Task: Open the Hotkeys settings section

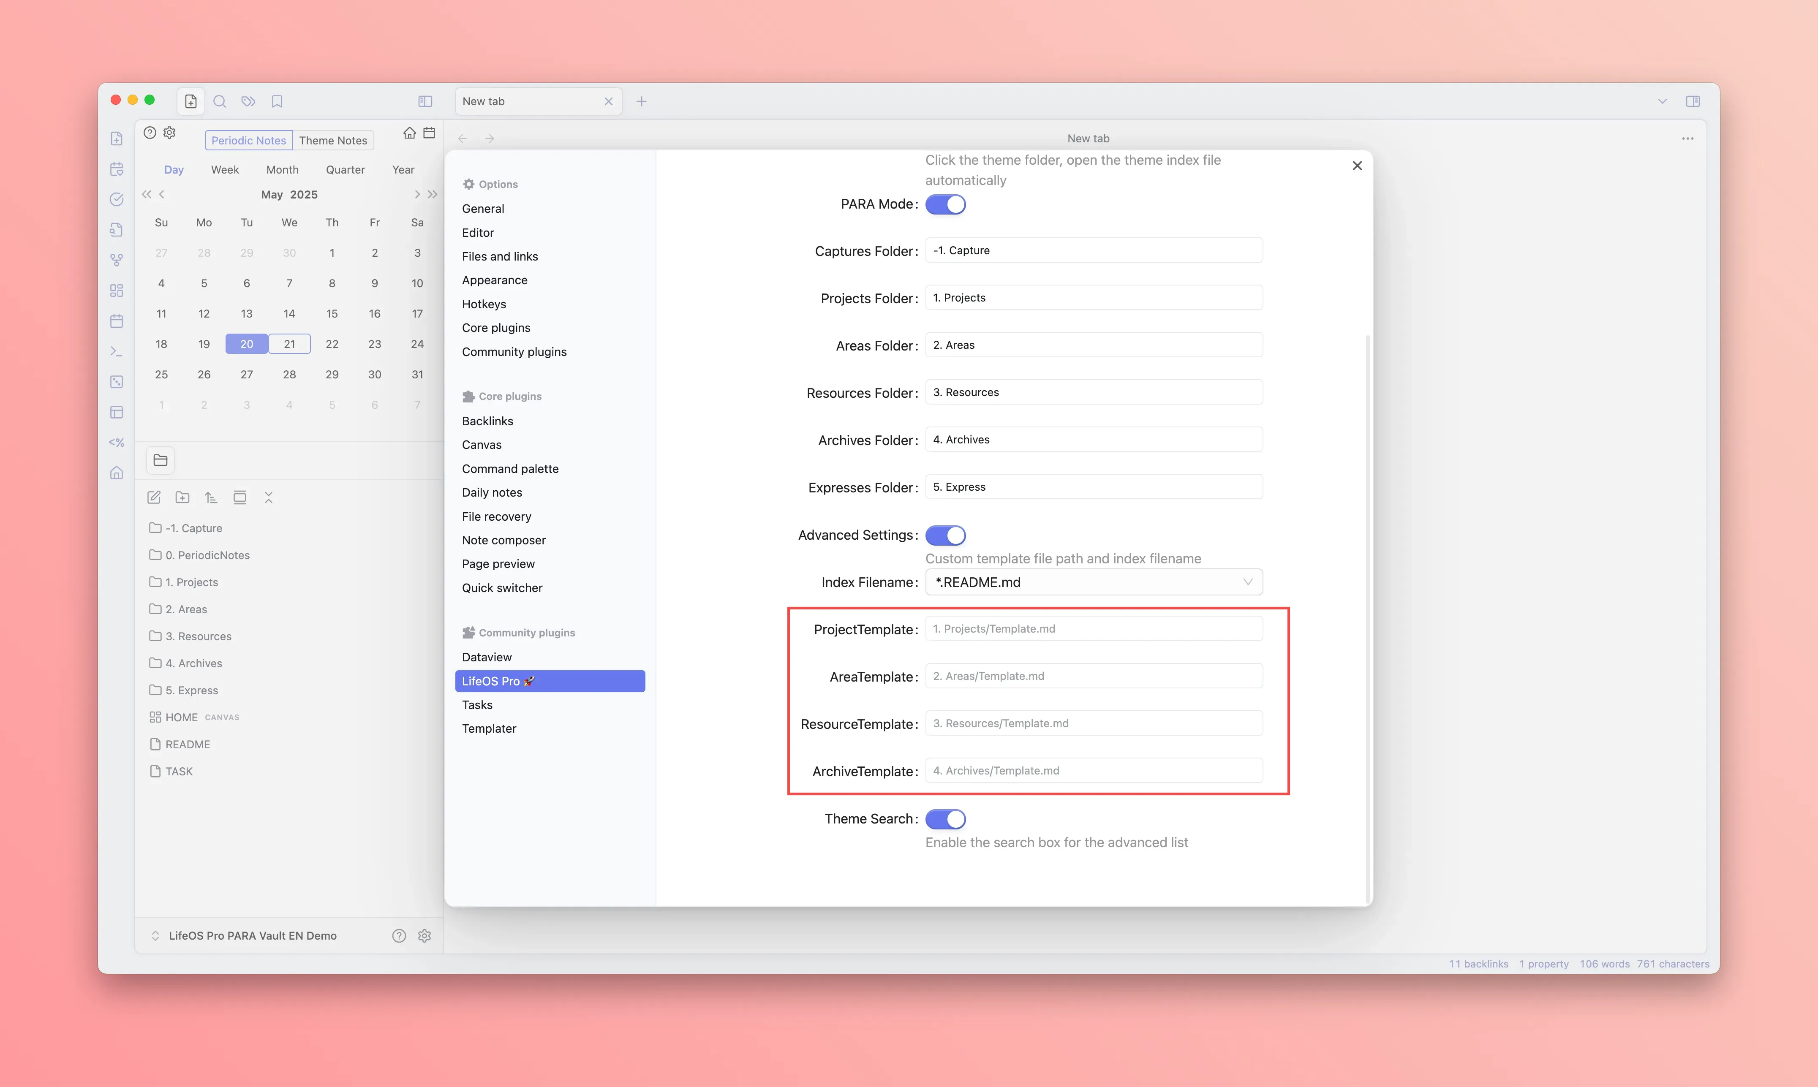Action: tap(483, 304)
